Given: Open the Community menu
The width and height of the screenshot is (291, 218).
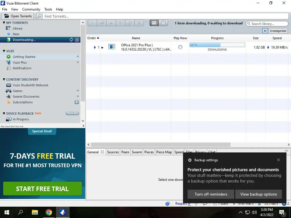Looking at the screenshot, I should (x=31, y=9).
